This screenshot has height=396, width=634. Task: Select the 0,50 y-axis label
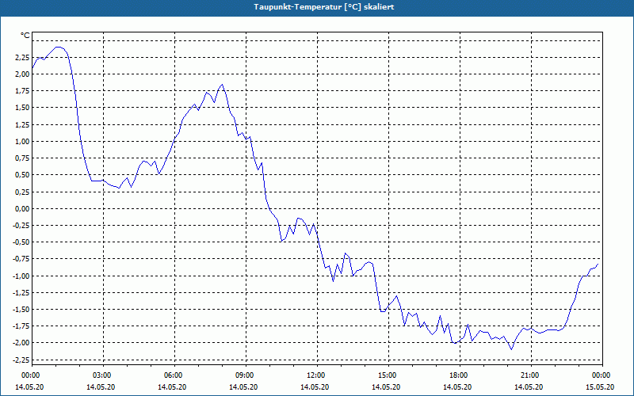(22, 175)
